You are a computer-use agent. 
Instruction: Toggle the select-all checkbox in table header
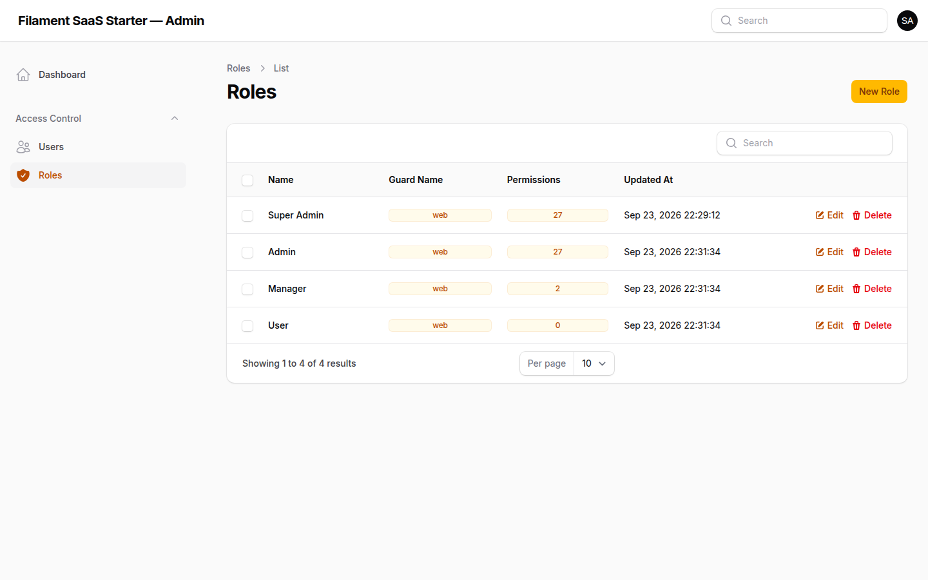(247, 180)
